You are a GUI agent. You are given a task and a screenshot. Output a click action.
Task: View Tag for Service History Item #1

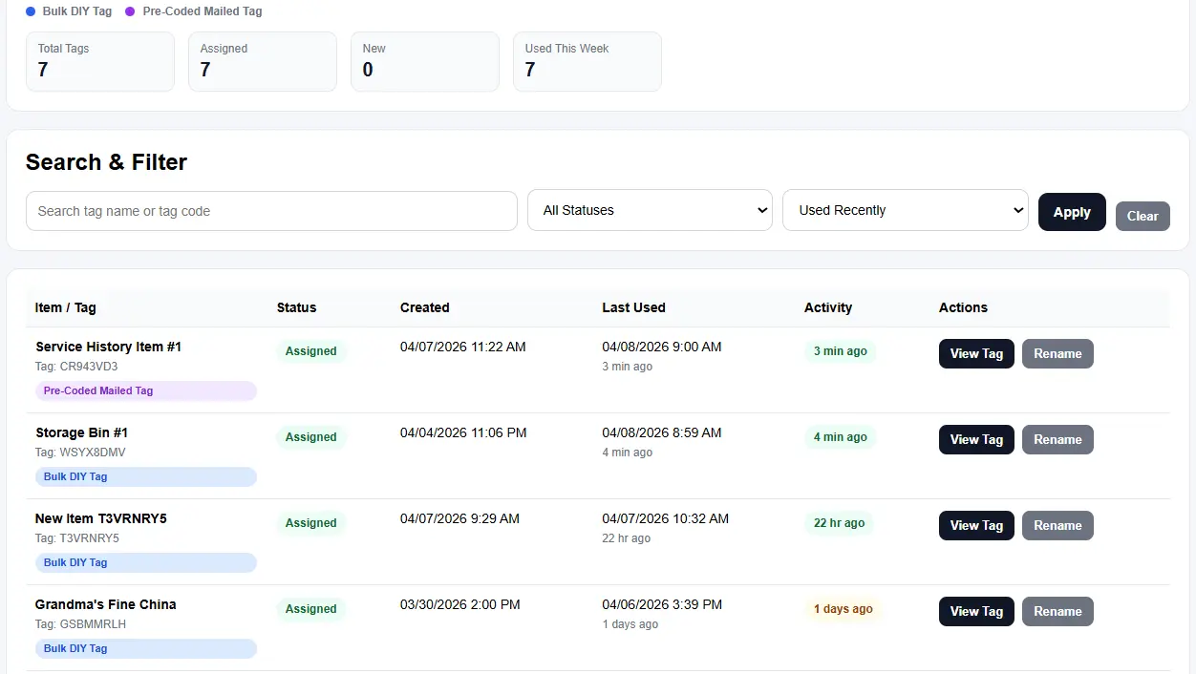(x=975, y=353)
